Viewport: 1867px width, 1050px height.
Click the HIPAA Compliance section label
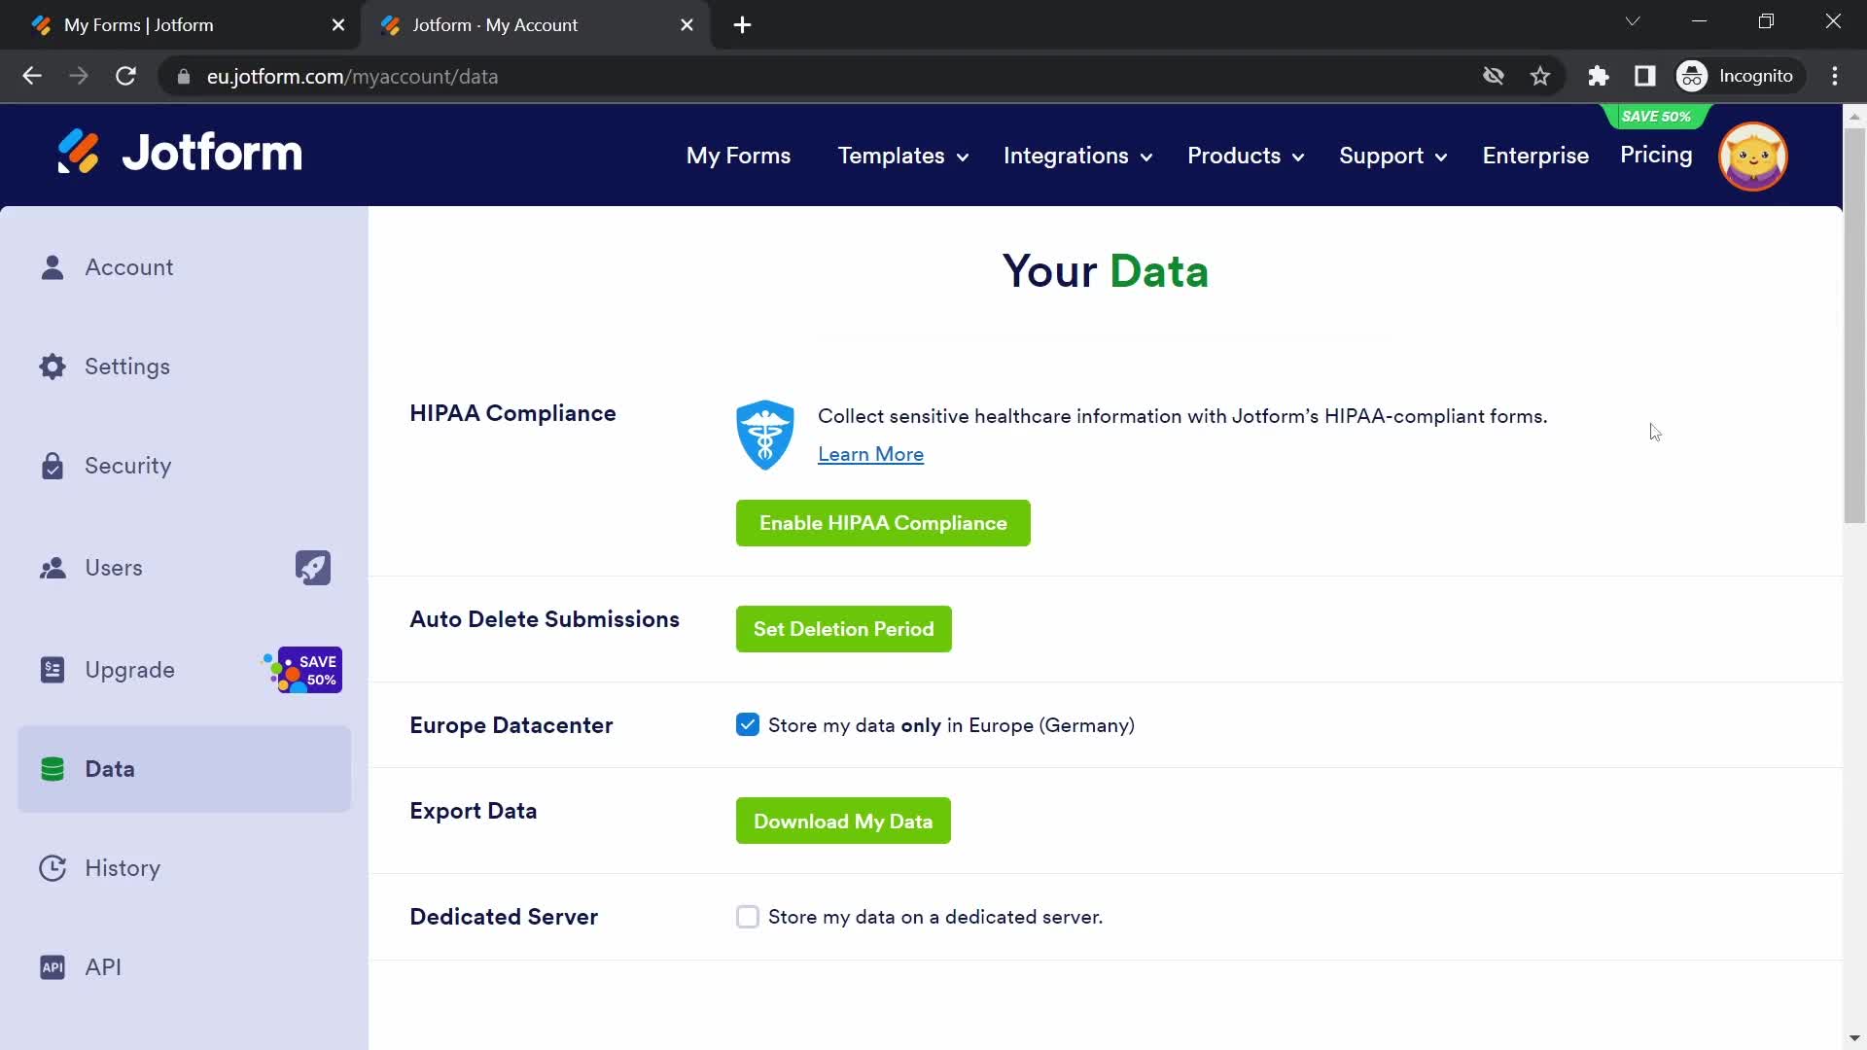(x=512, y=413)
